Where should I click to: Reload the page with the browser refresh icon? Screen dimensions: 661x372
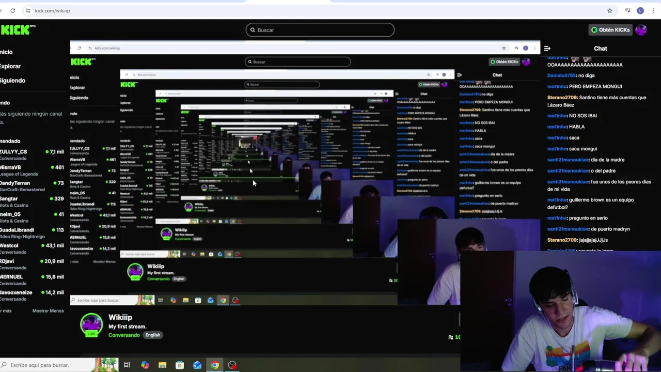pyautogui.click(x=12, y=10)
